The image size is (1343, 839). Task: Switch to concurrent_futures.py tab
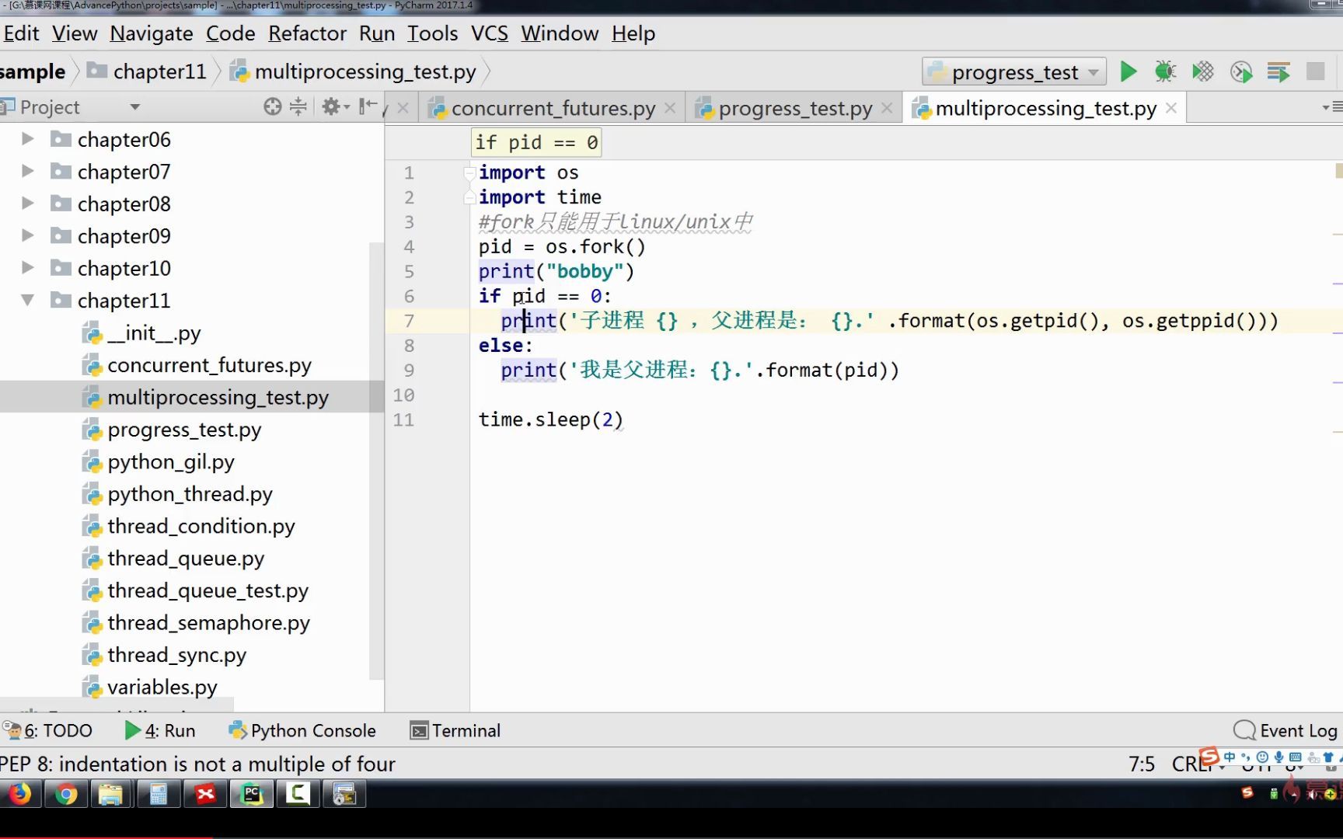click(553, 108)
